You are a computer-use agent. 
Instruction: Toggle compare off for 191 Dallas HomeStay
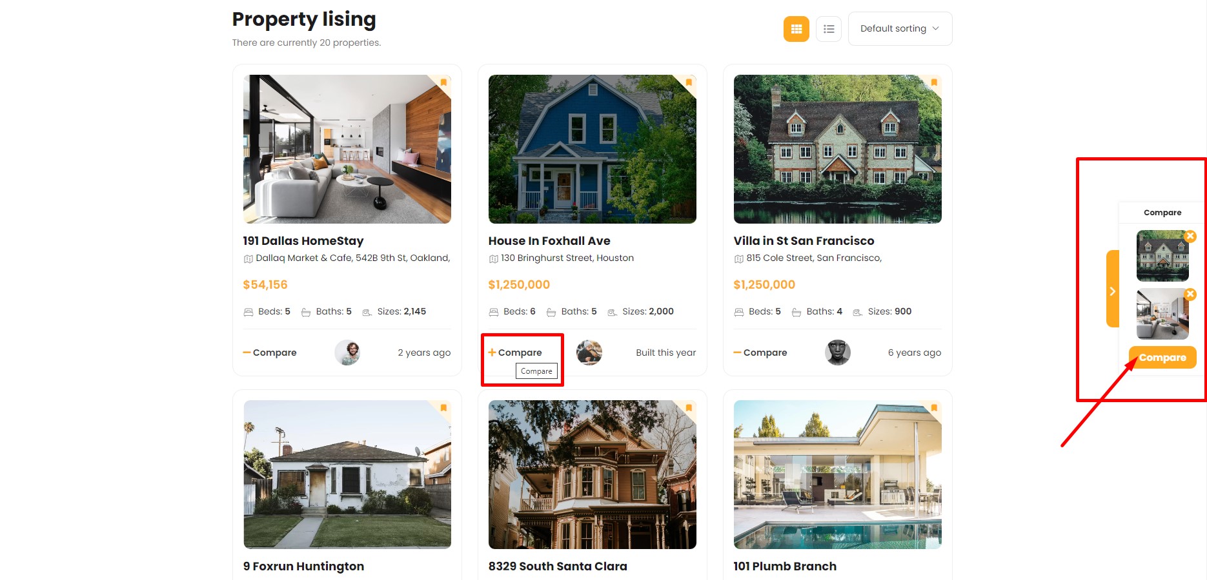(x=270, y=353)
